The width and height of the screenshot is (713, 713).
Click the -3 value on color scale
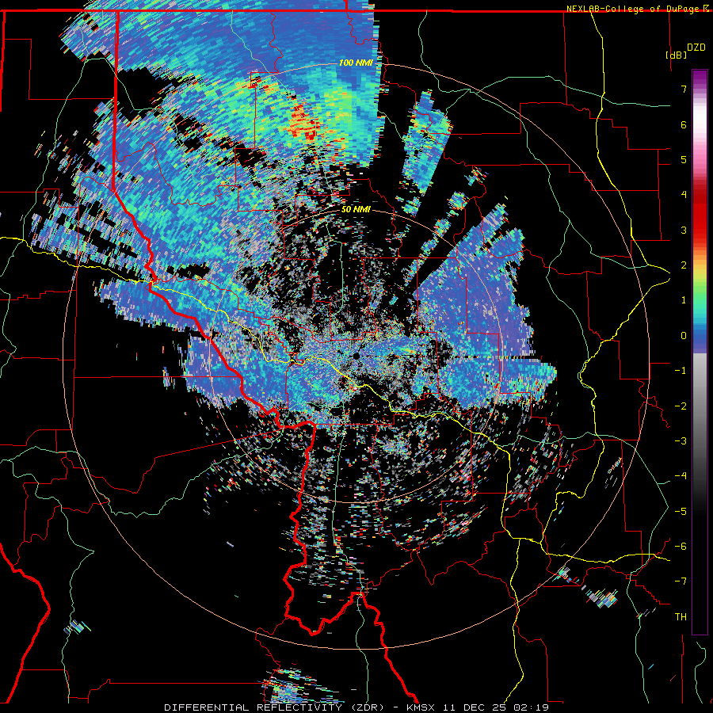[681, 441]
